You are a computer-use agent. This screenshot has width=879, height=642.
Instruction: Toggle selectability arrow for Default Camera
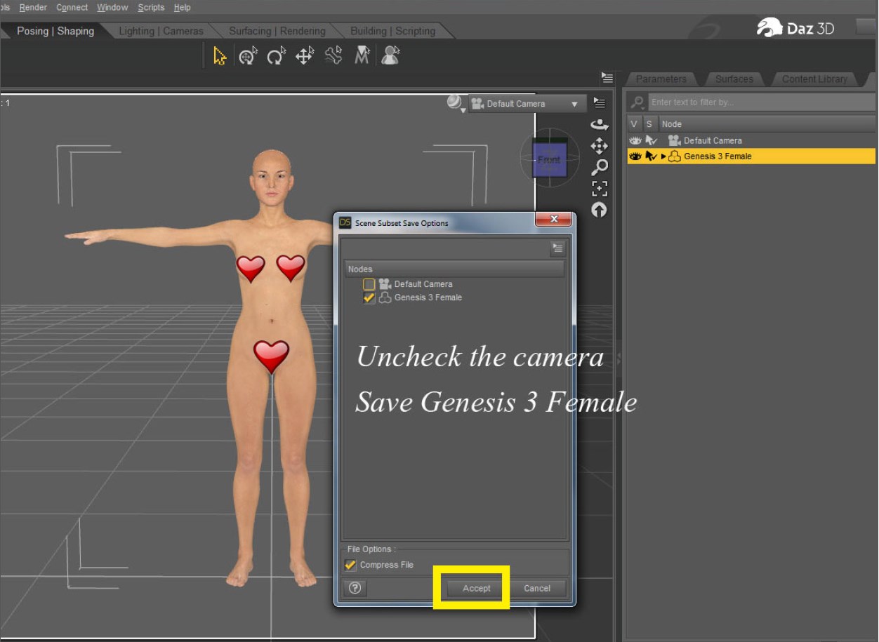651,140
